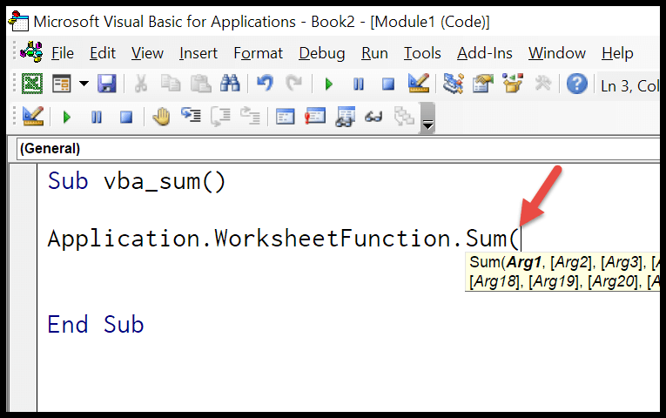666x418 pixels.
Task: Click the Debug toolbar Reset stop icon
Action: click(126, 117)
